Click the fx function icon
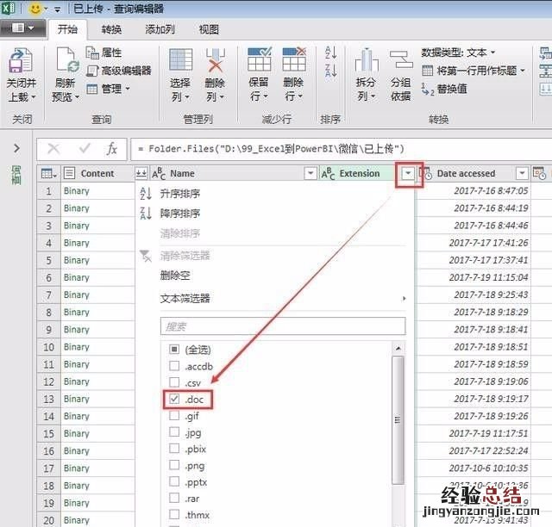The image size is (552, 527). coord(111,149)
